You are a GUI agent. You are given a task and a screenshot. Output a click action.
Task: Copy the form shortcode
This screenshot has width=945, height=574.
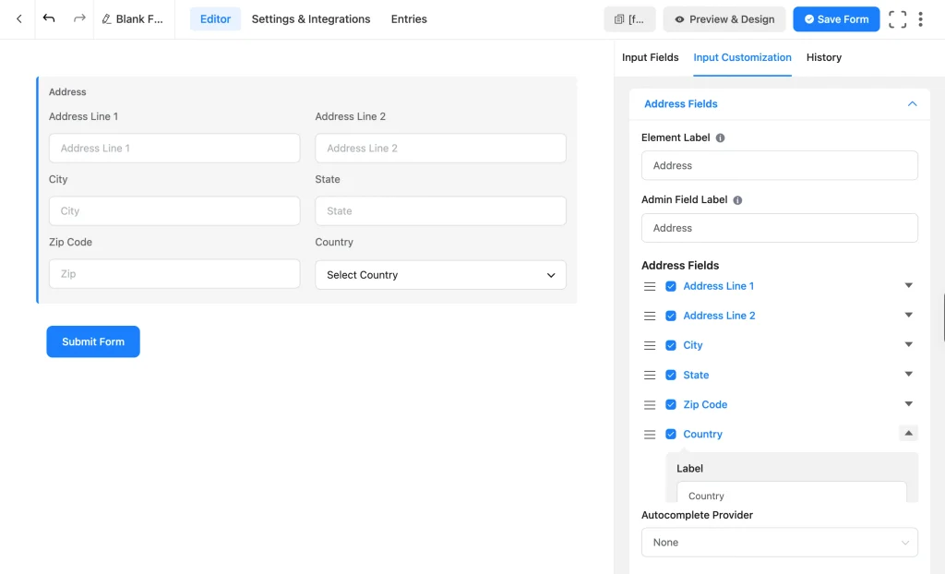click(629, 19)
